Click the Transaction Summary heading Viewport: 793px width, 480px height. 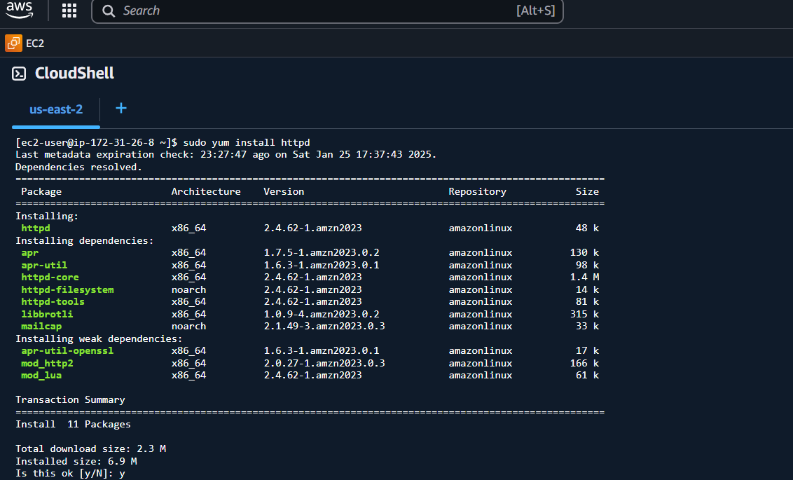[x=70, y=400]
